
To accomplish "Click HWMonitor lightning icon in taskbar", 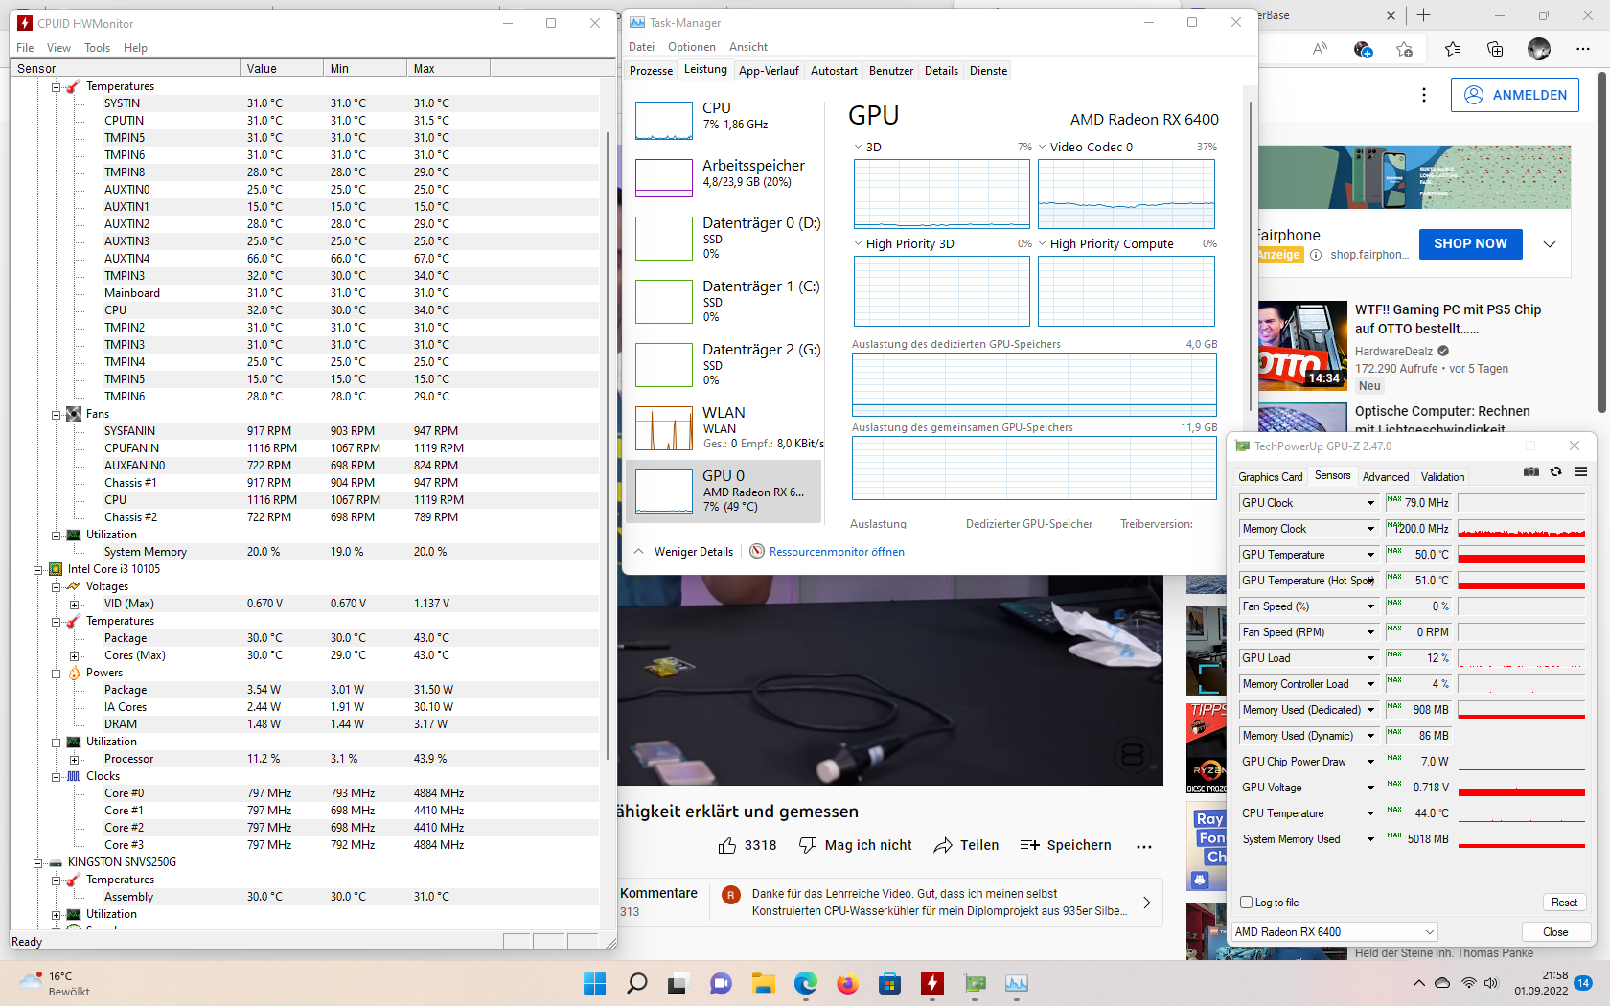I will click(x=931, y=983).
